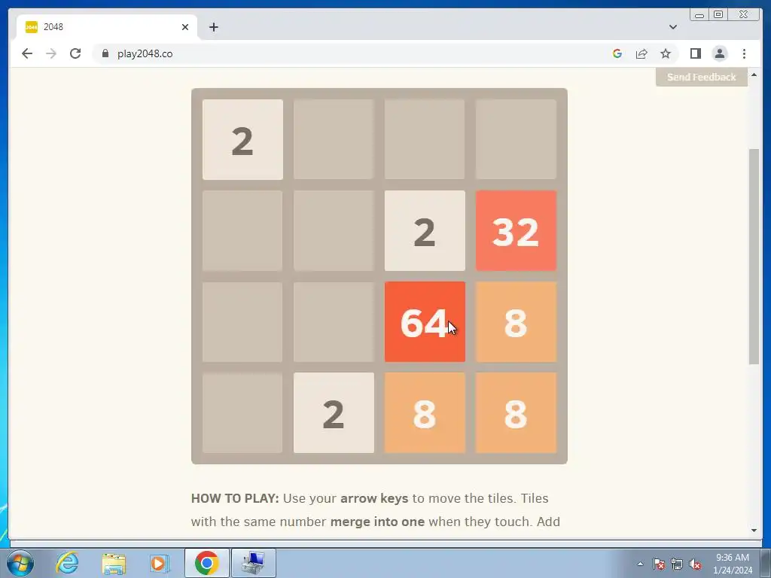Click the 2 tile beside the 32 tile
771x578 pixels.
click(x=425, y=231)
